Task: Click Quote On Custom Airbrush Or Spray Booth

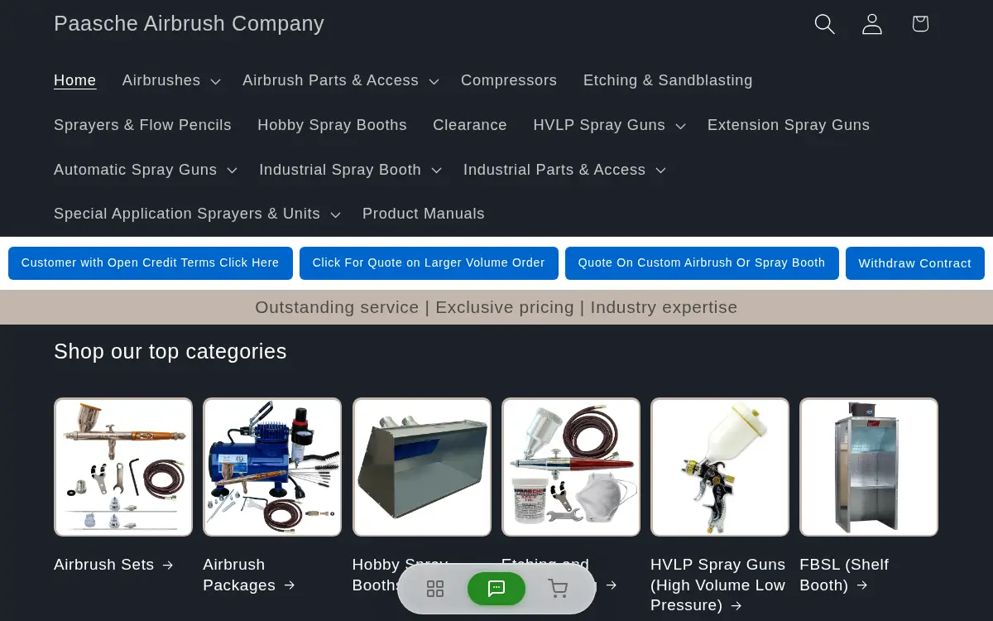Action: (x=702, y=263)
